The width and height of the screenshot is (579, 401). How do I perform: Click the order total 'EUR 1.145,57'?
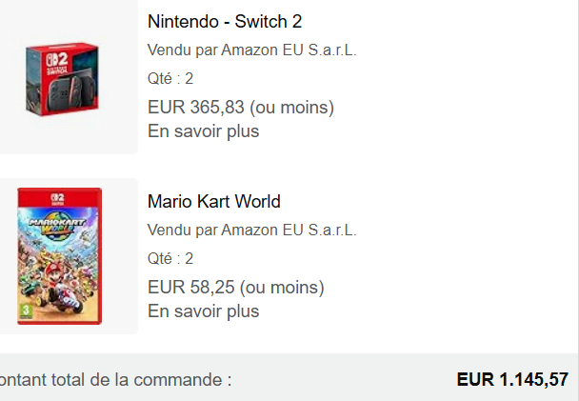[x=512, y=380]
